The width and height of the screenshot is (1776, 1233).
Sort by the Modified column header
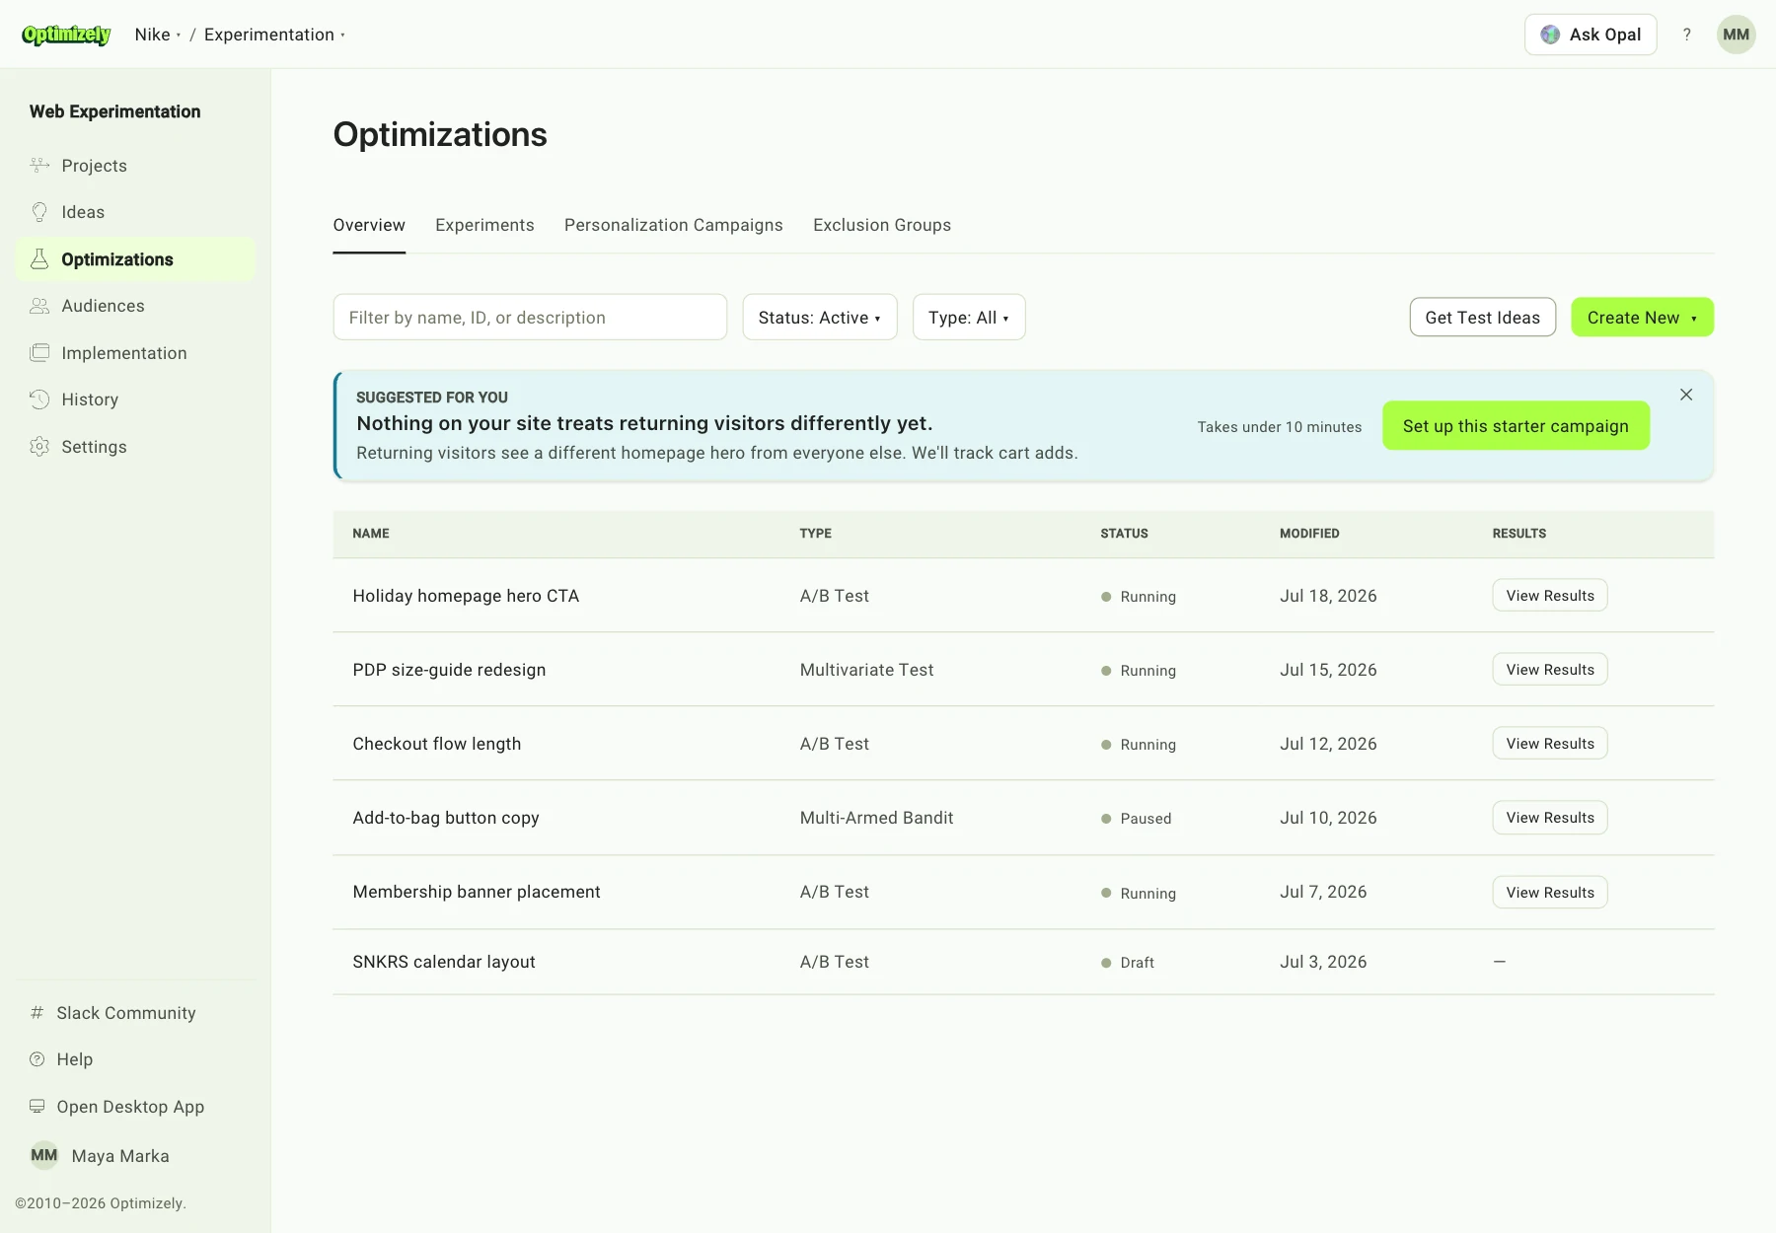coord(1309,534)
